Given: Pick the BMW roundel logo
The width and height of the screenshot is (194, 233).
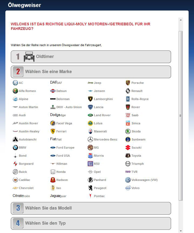Looking at the screenshot, I should pos(15,148).
